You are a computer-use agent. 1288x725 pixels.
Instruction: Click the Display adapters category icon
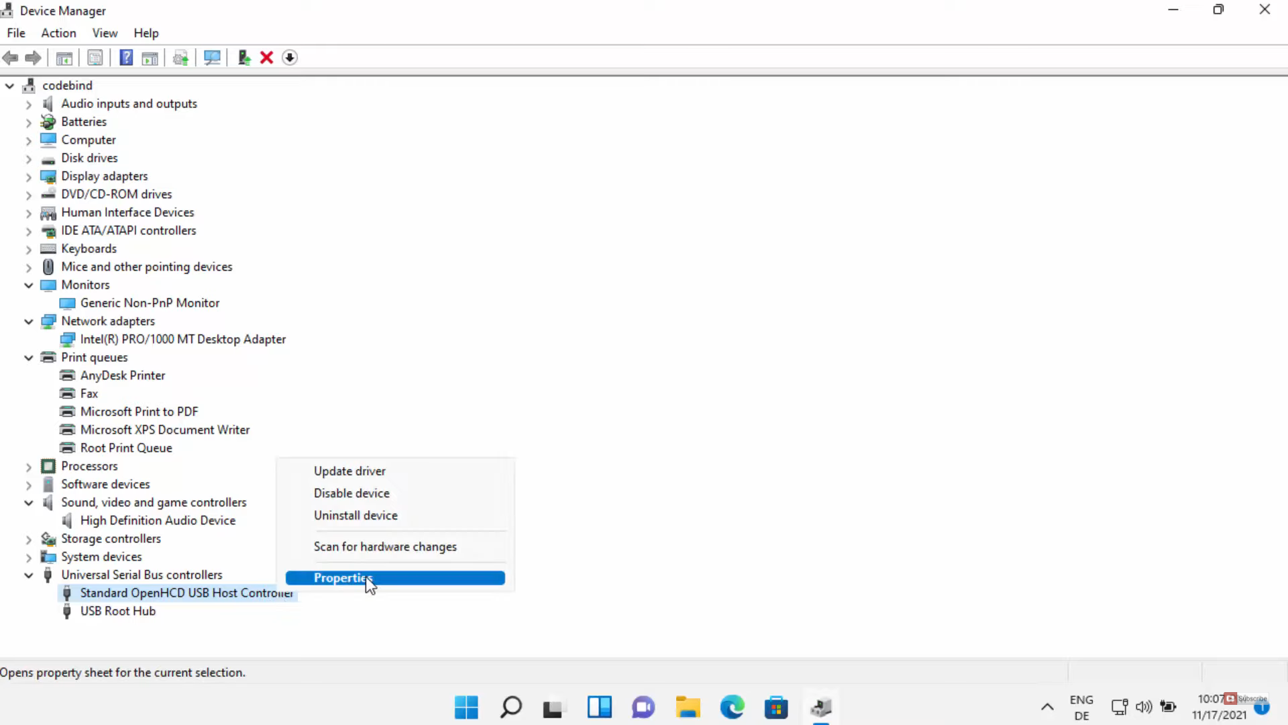(x=48, y=176)
